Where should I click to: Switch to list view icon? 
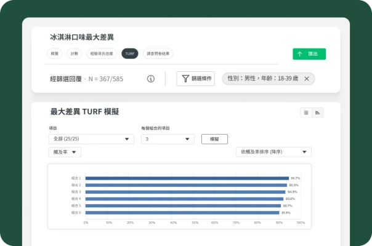(x=306, y=113)
